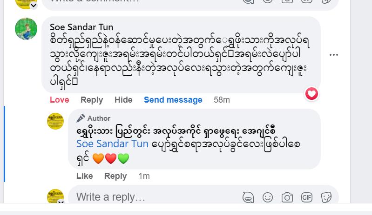
Task: Open the GIF picker for the reply
Action: pyautogui.click(x=307, y=197)
